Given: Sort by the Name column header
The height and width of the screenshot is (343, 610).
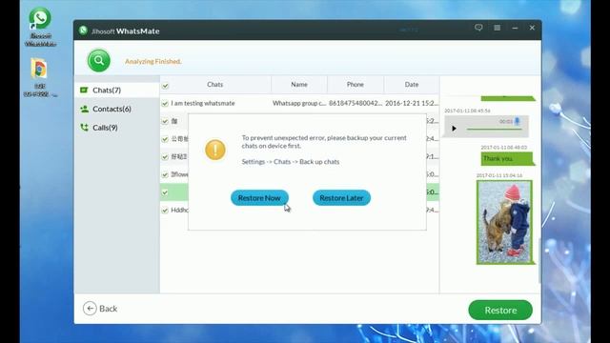Looking at the screenshot, I should click(299, 85).
